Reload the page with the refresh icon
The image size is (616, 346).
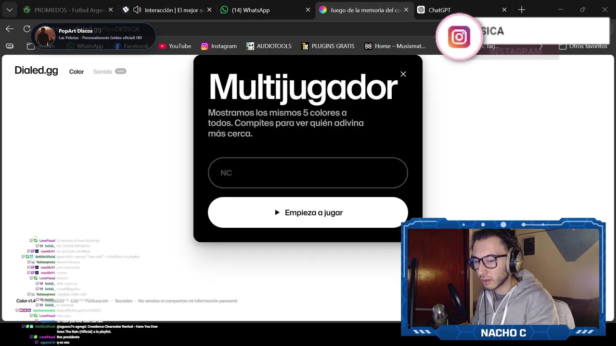point(27,29)
